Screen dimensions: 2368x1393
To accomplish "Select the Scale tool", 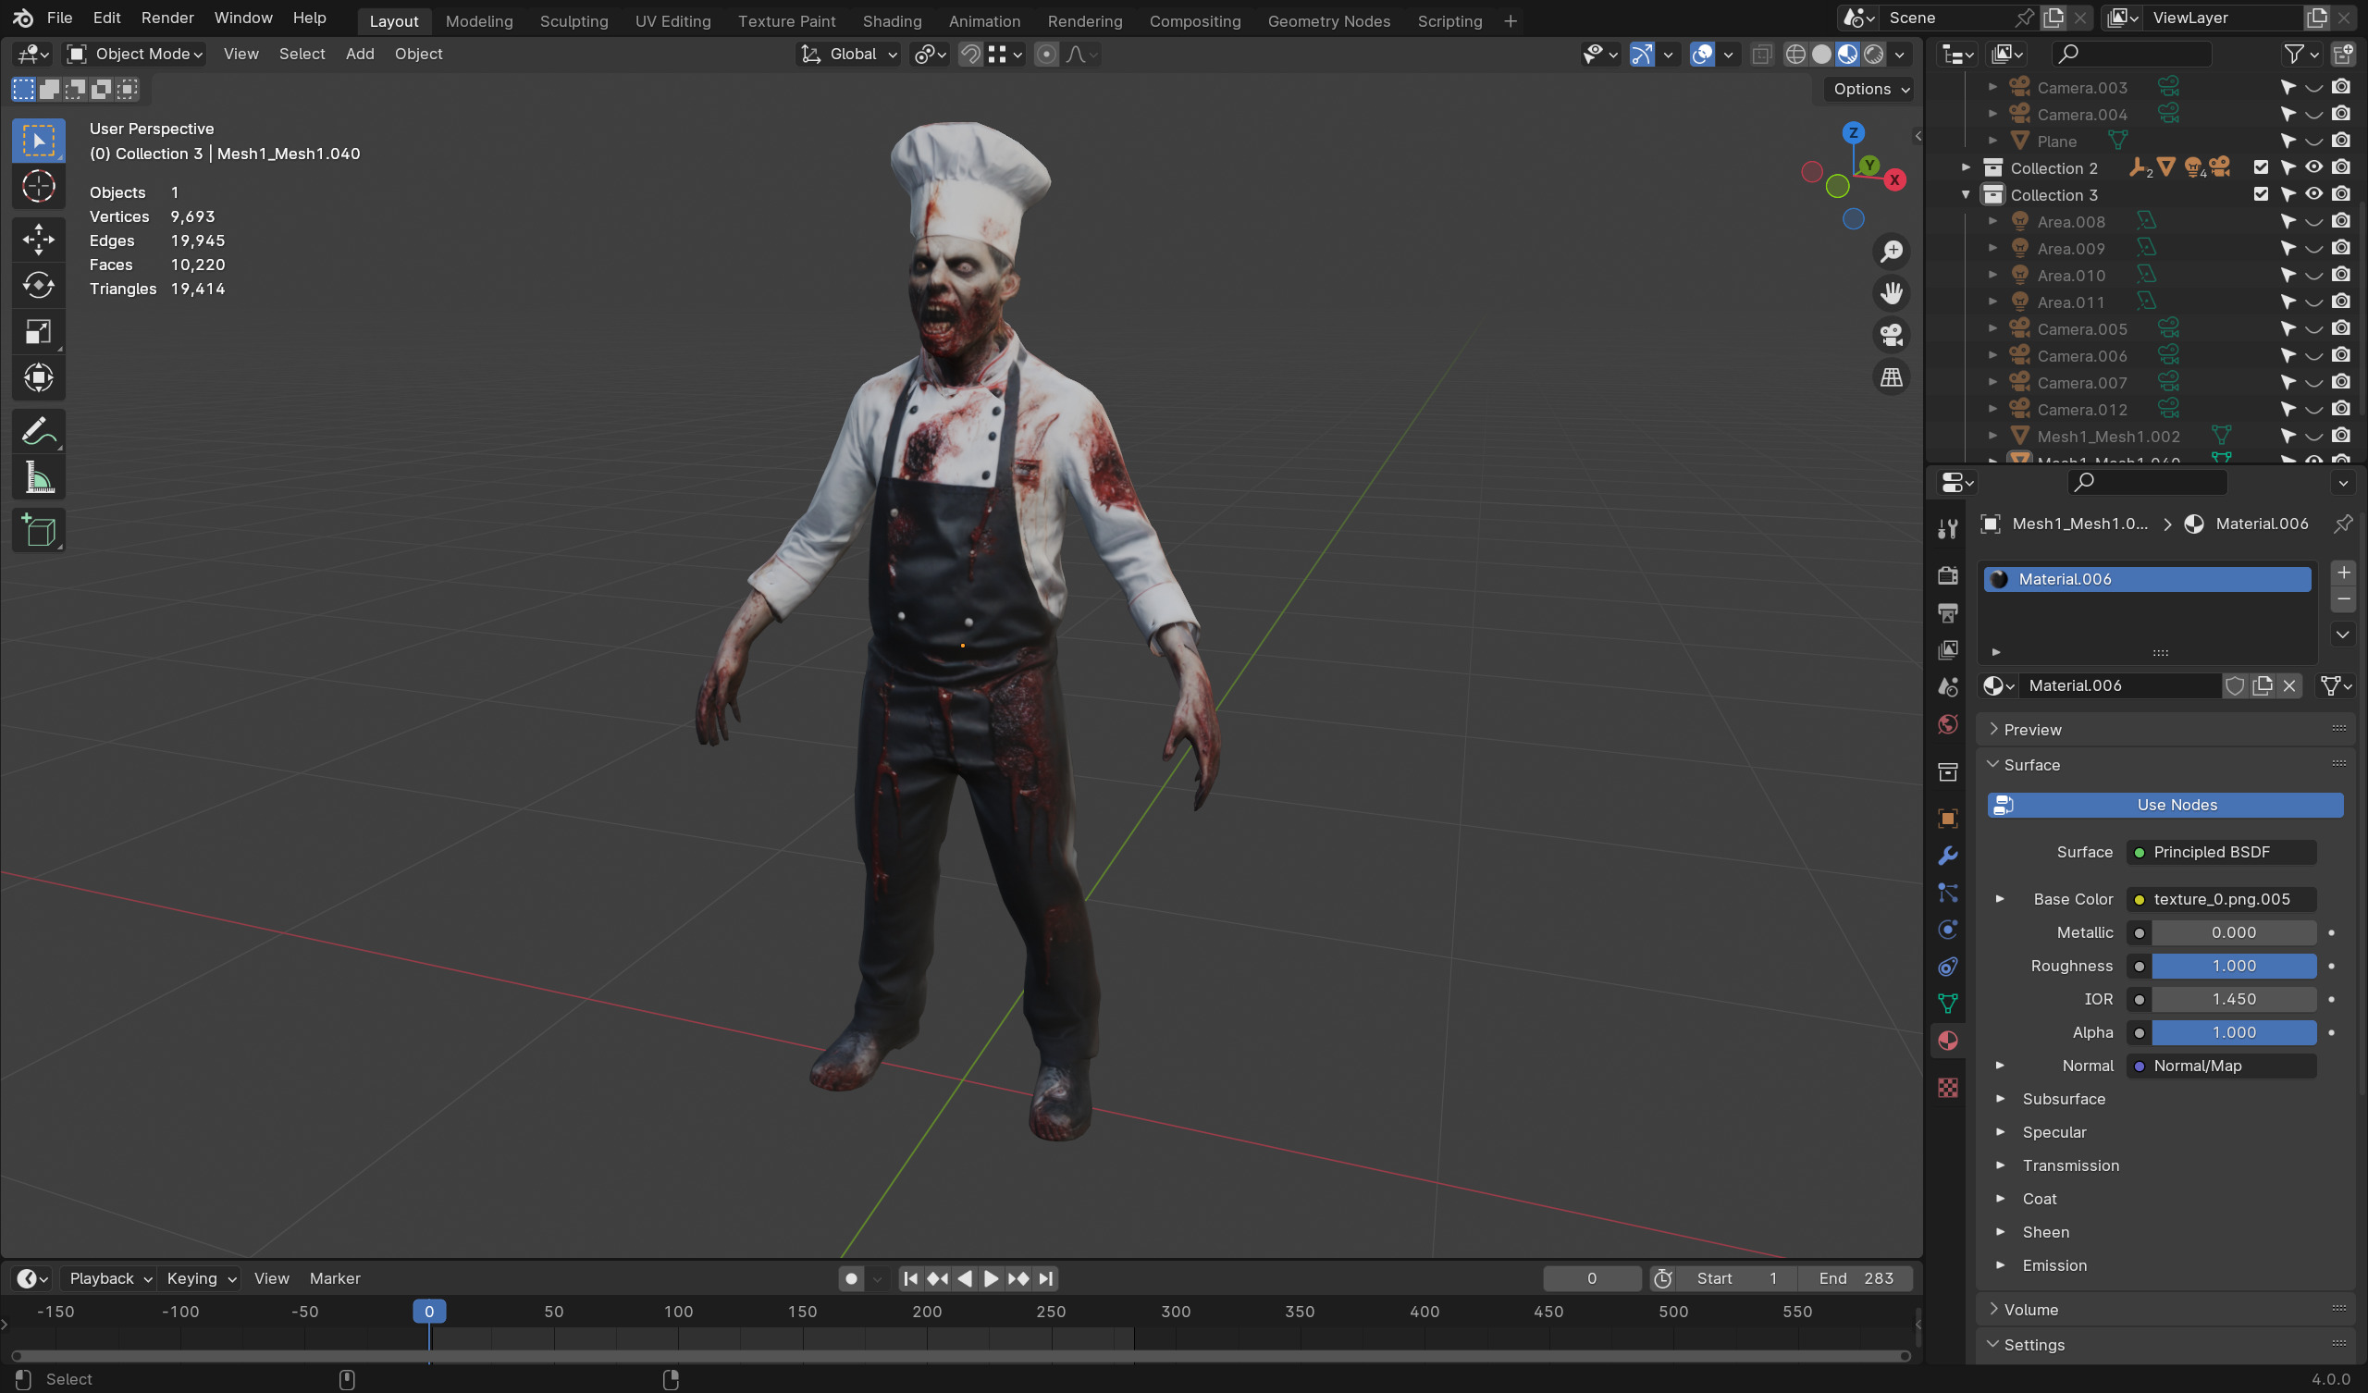I will point(39,332).
